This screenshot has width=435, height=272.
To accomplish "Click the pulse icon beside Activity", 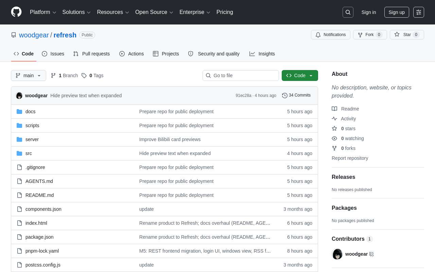I will (334, 119).
